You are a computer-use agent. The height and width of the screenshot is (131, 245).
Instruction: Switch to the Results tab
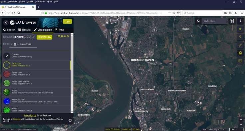(24, 30)
